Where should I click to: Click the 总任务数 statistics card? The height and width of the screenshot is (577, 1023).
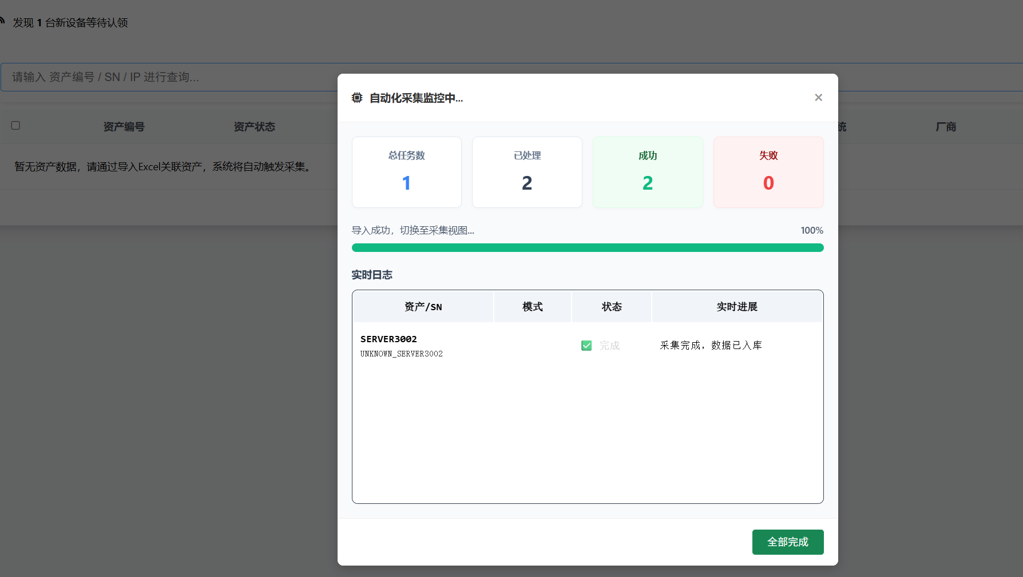406,172
